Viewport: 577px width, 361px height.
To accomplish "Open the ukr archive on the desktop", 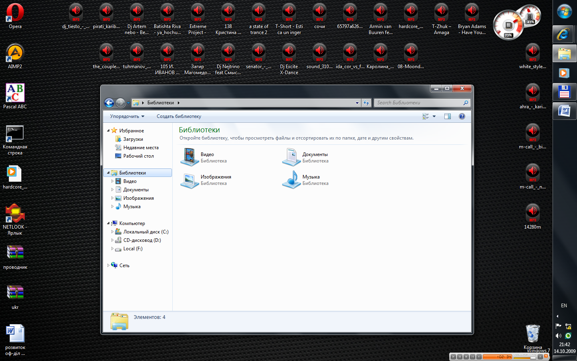I will point(15,297).
